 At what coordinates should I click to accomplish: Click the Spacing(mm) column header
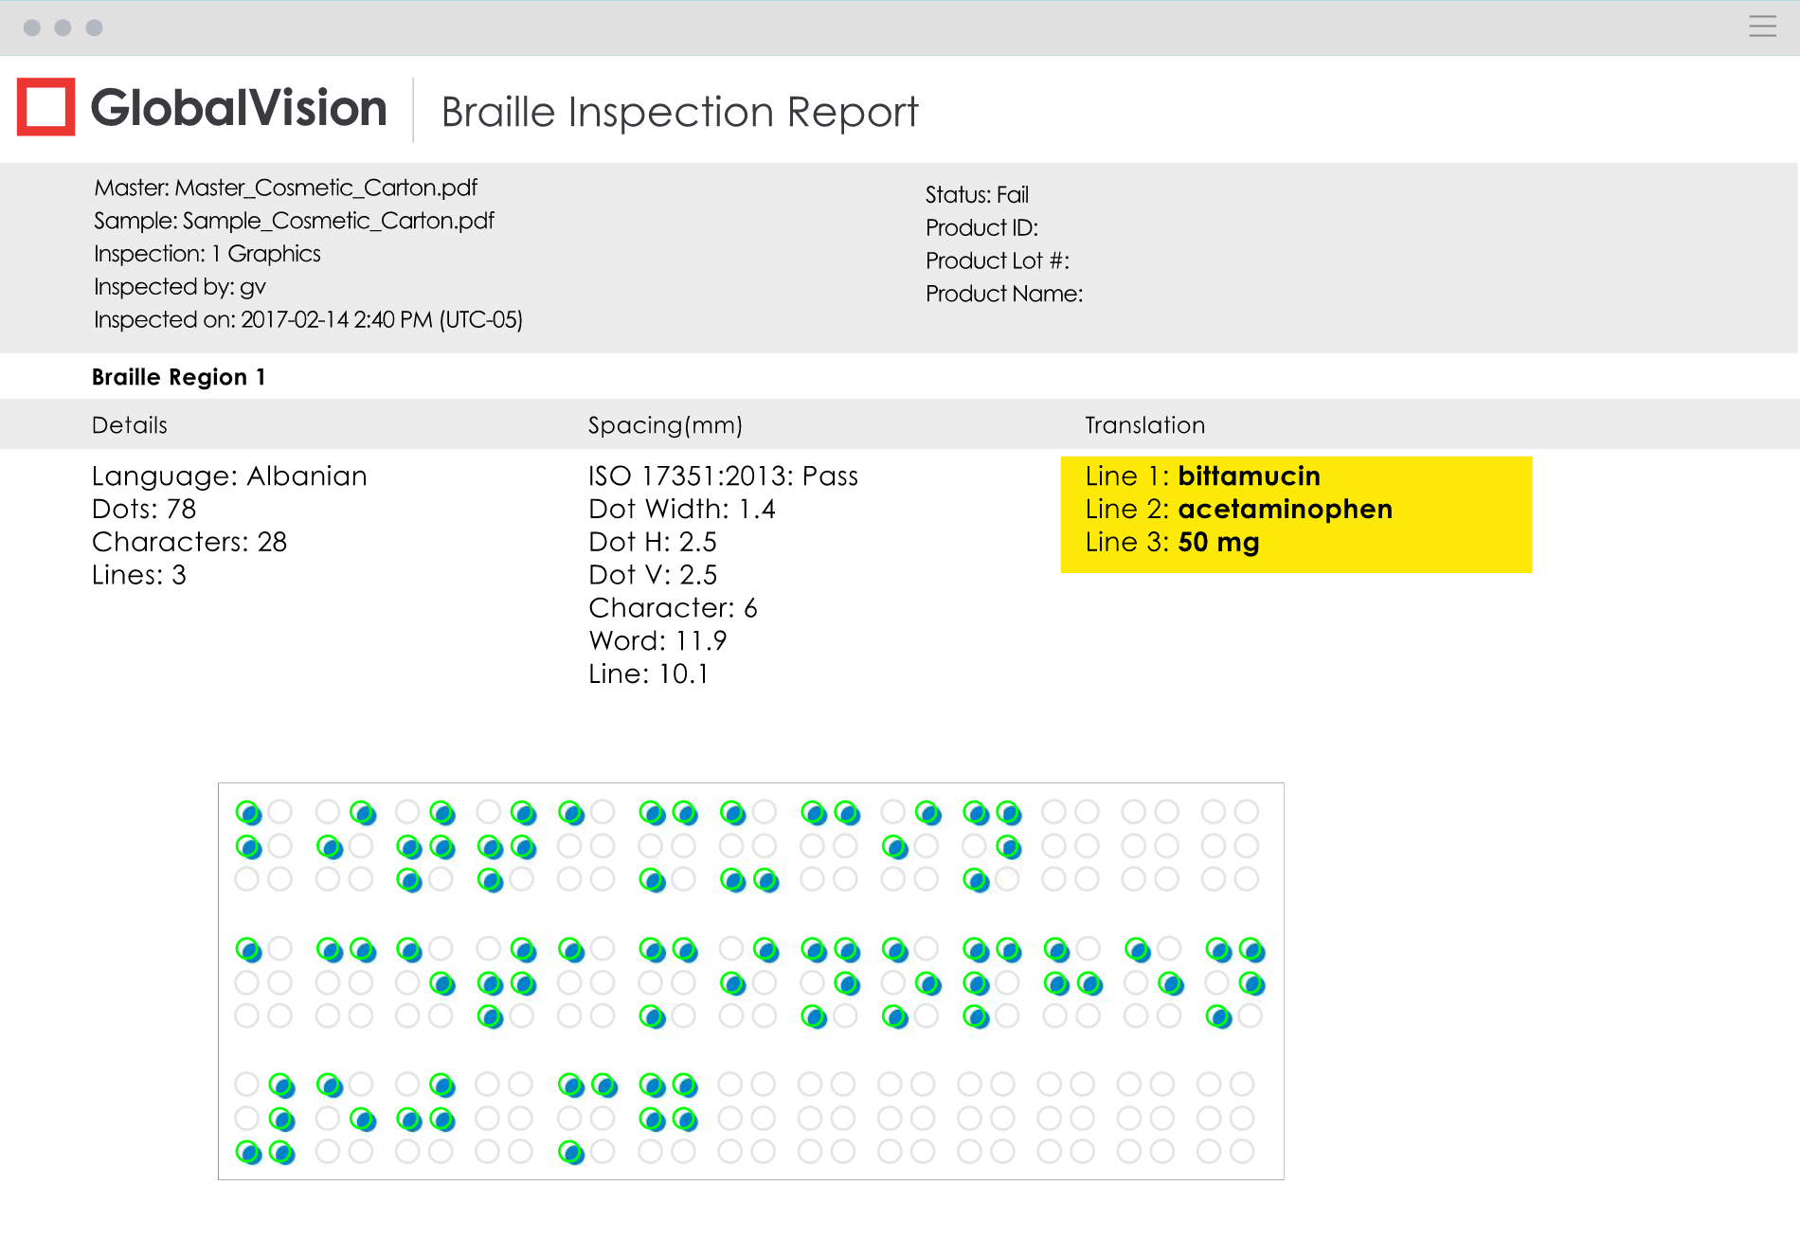tap(665, 425)
